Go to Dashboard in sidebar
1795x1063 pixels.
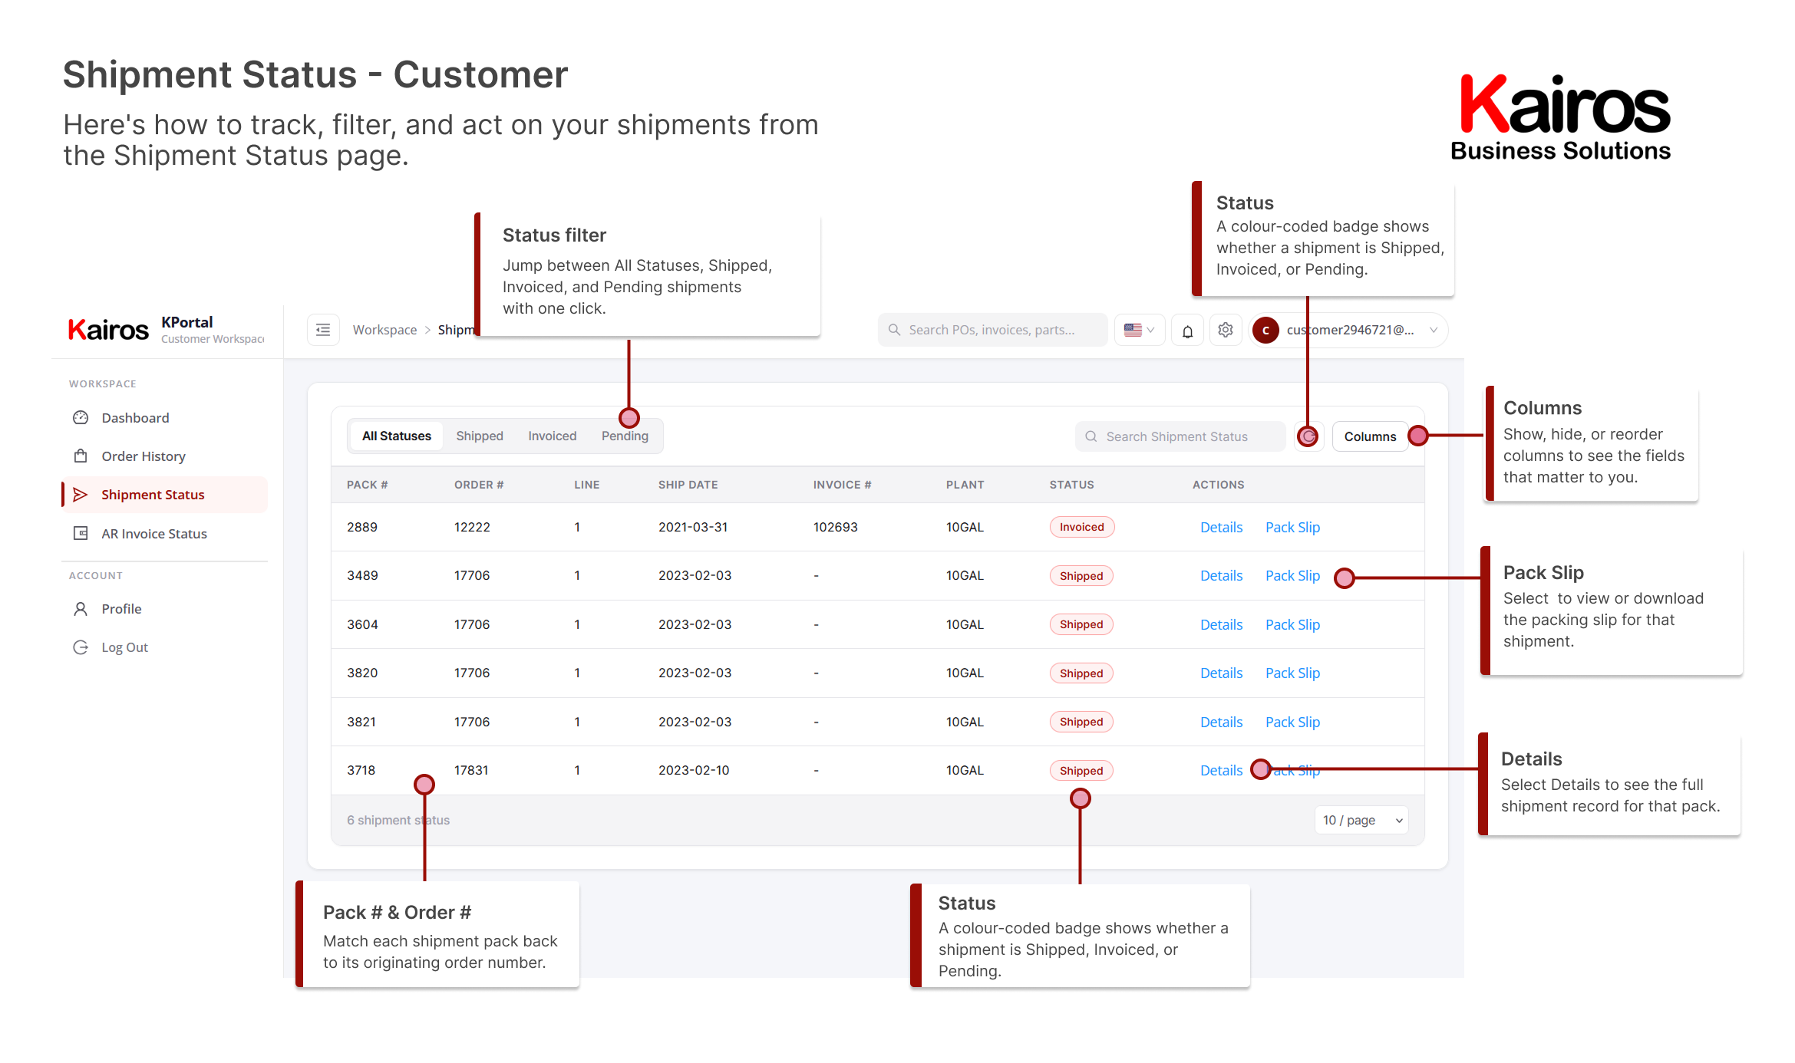point(164,418)
